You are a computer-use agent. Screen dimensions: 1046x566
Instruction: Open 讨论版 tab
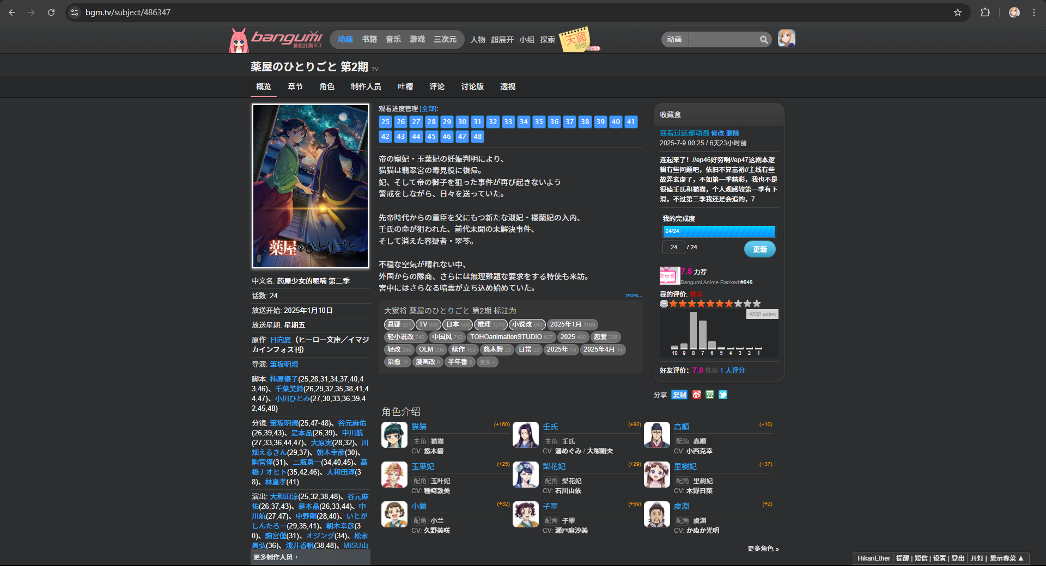click(x=472, y=87)
